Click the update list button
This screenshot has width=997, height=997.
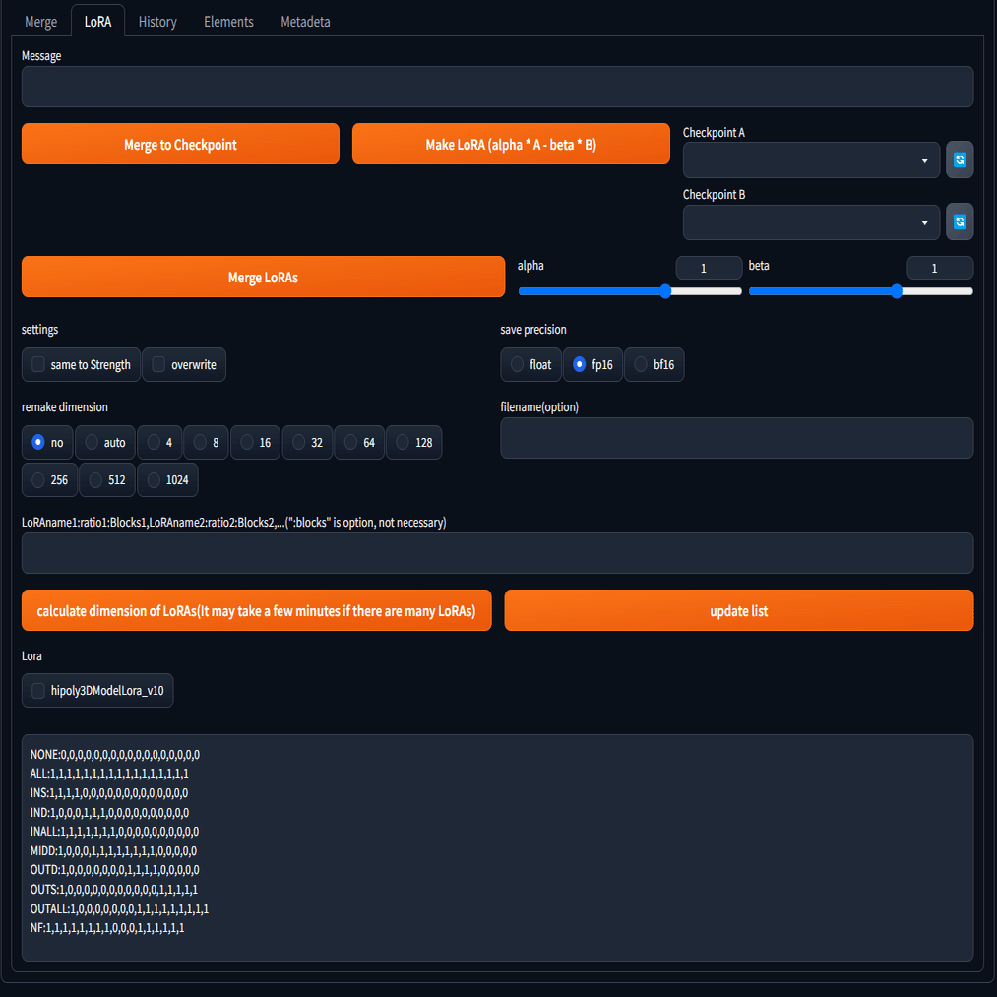pos(739,611)
